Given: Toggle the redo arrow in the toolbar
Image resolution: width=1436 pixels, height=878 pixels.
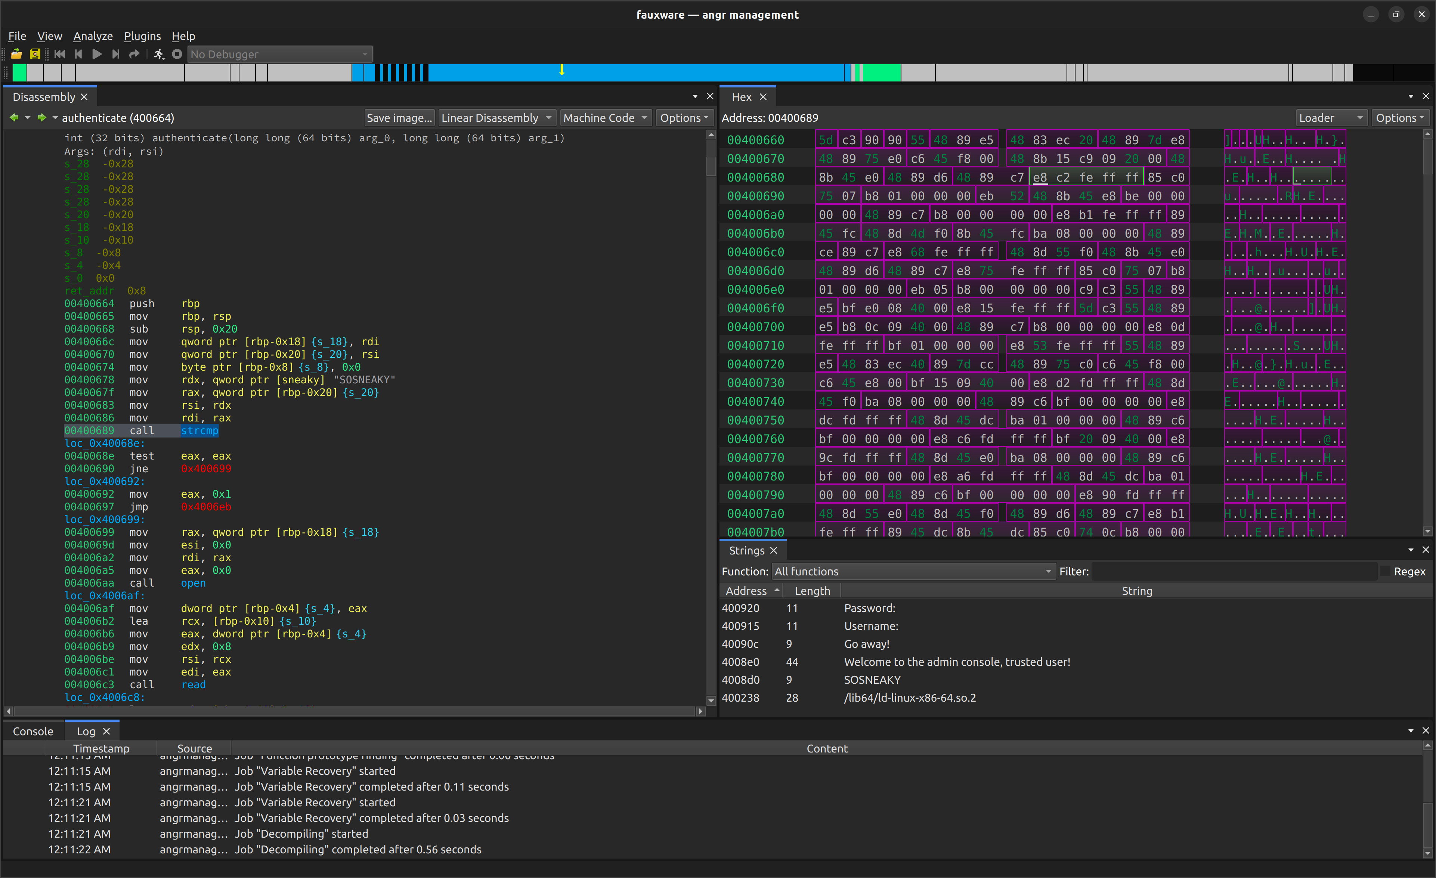Looking at the screenshot, I should click(x=134, y=54).
